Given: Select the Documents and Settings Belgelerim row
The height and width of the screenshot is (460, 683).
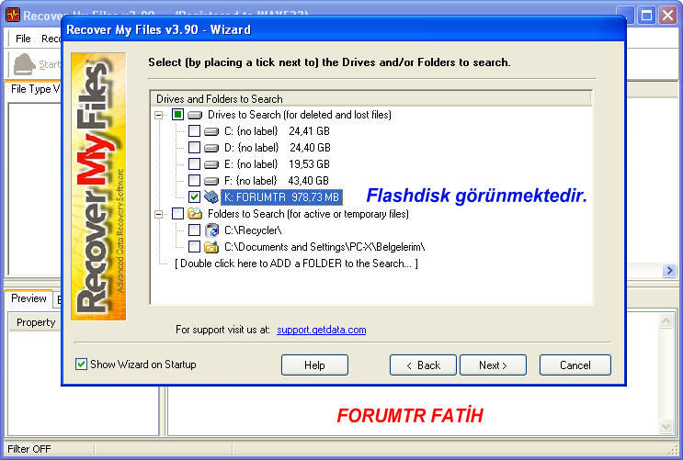Looking at the screenshot, I should pos(324,247).
